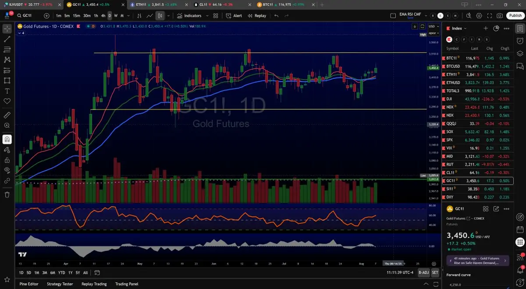The width and height of the screenshot is (526, 289).
Task: Select DXY row in watchlist
Action: click(478, 197)
